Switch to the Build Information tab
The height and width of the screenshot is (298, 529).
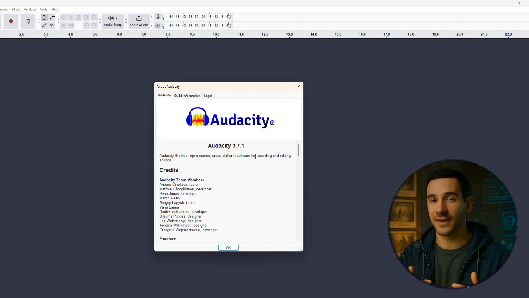coord(187,96)
